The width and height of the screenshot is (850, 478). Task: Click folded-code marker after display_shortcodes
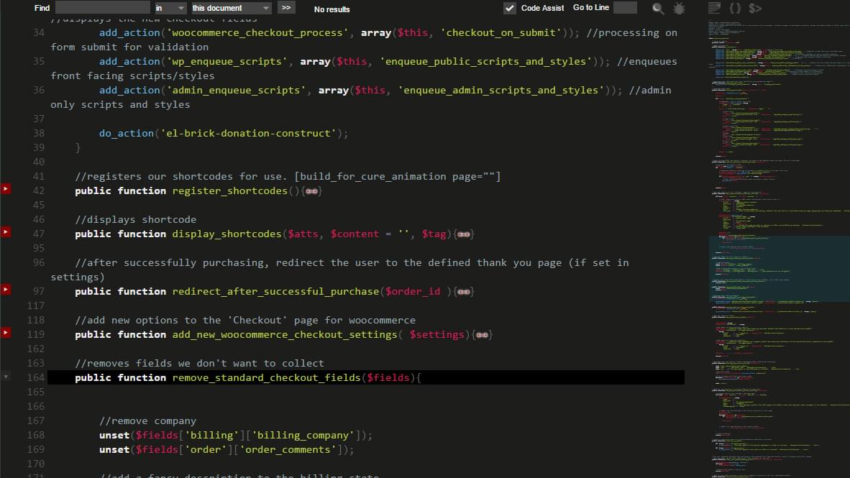[464, 234]
